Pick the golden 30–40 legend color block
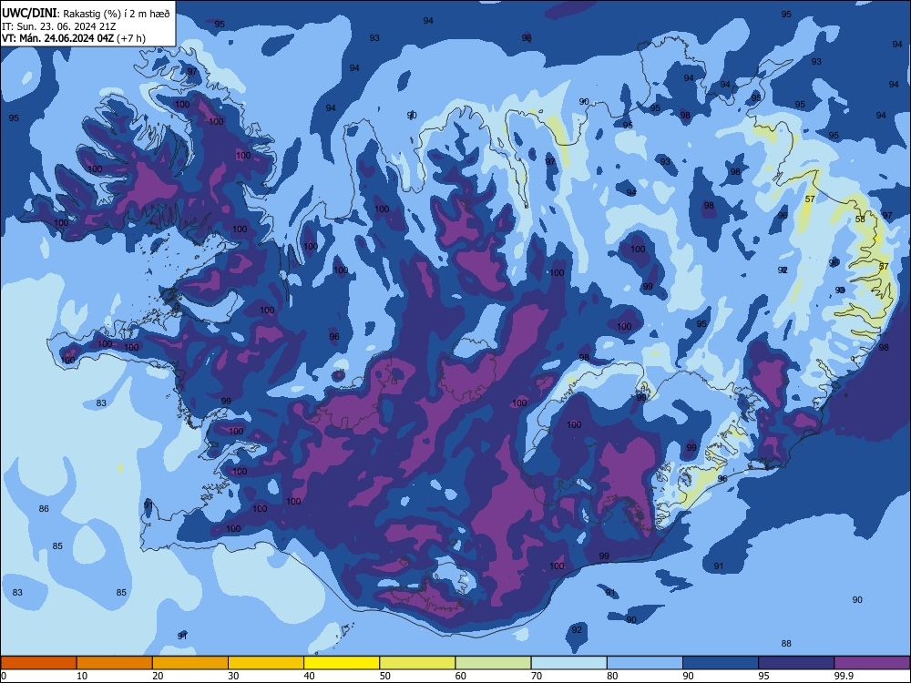This screenshot has height=683, width=911. pos(266,663)
